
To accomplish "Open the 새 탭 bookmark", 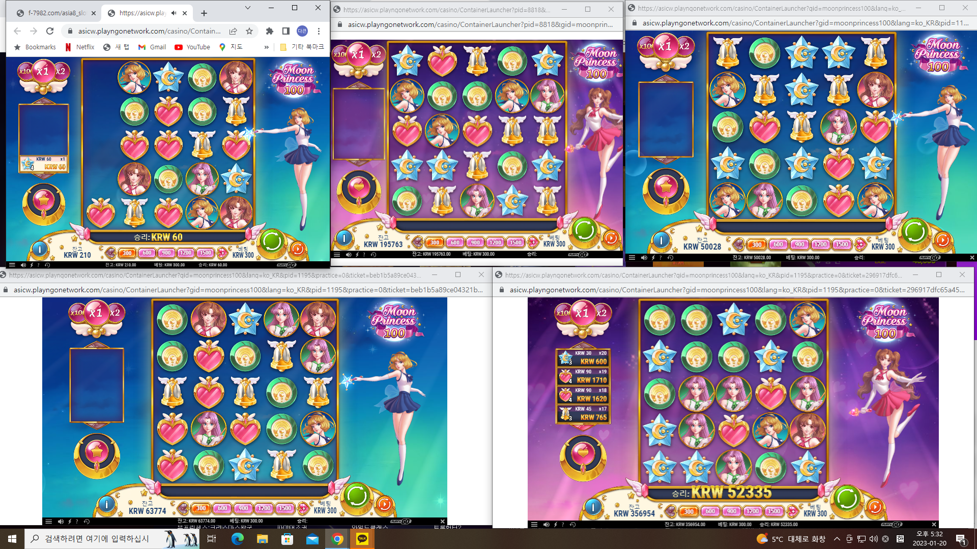I will coord(116,47).
